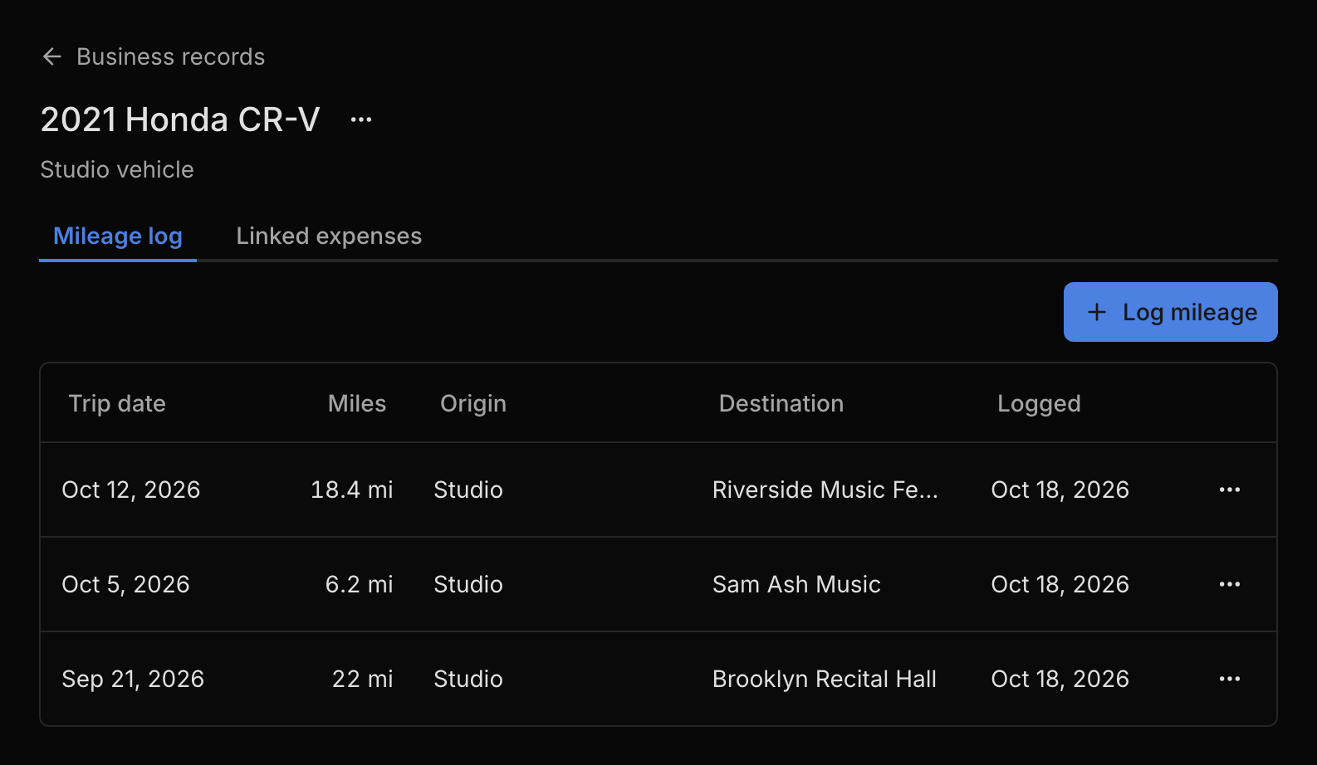This screenshot has height=765, width=1317.
Task: Sort by Trip date column header
Action: (x=117, y=403)
